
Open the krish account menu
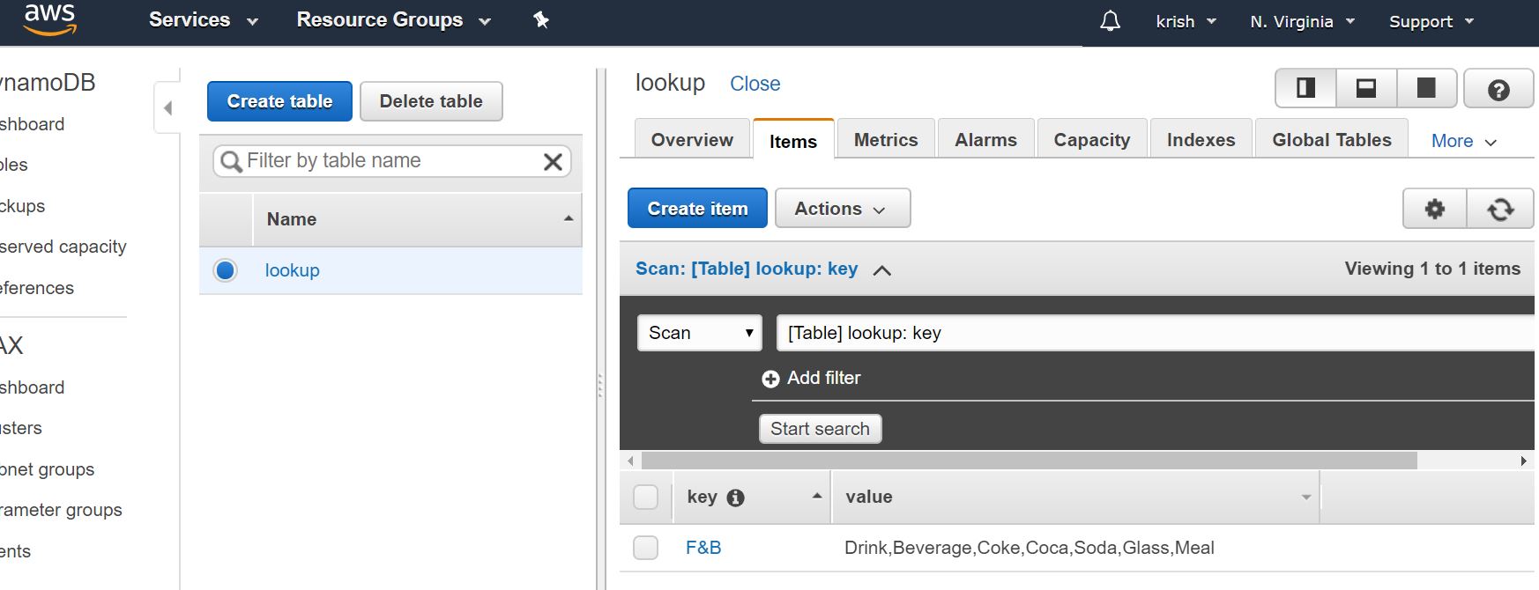[1186, 21]
